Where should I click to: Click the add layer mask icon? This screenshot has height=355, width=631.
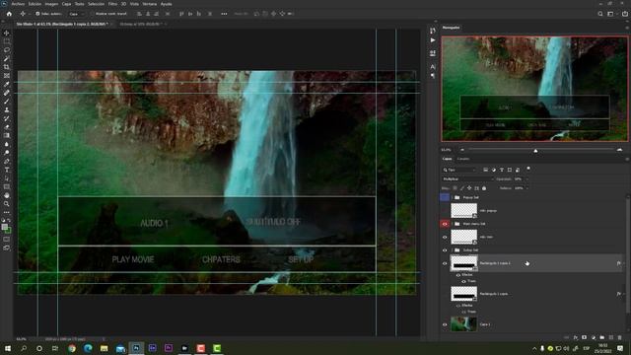tap(585, 337)
